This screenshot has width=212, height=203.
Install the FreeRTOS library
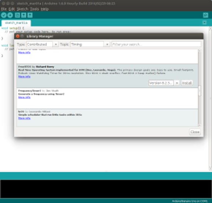click(x=187, y=83)
